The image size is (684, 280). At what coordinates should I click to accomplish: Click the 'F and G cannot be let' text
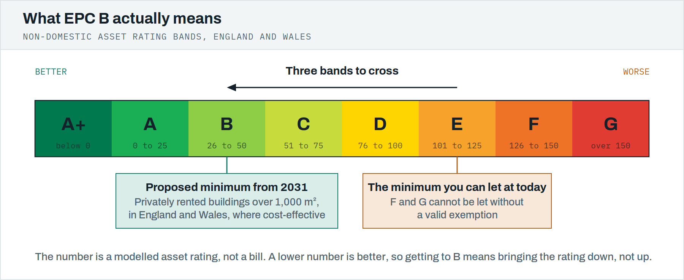(457, 208)
